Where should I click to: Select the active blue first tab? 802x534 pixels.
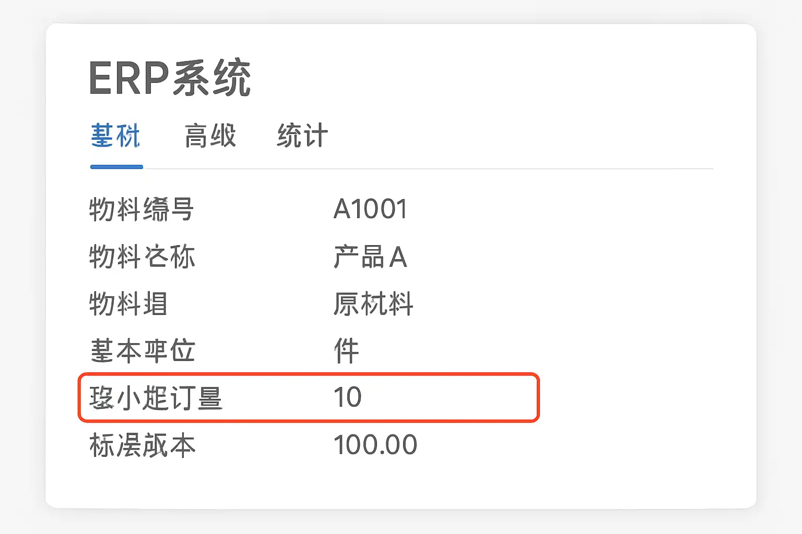115,136
